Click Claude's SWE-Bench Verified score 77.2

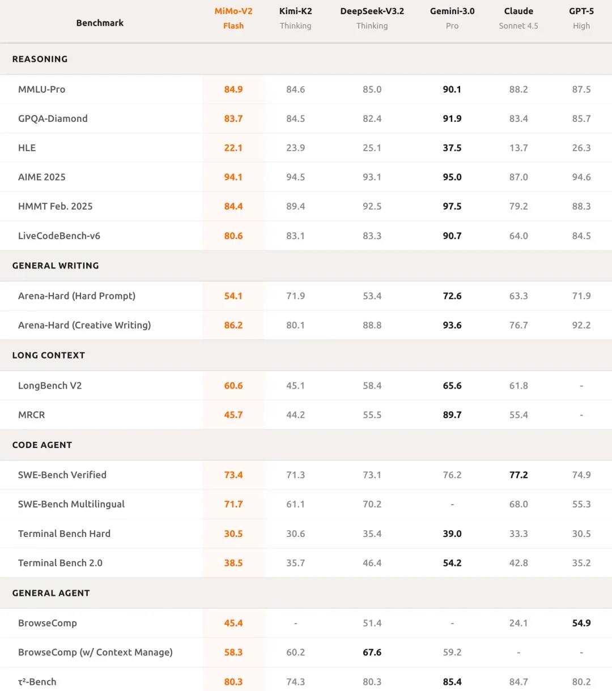tap(518, 475)
